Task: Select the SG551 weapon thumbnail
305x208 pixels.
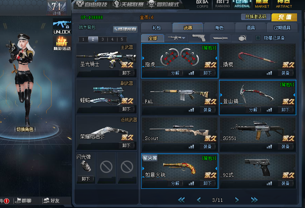Action: pos(257,131)
